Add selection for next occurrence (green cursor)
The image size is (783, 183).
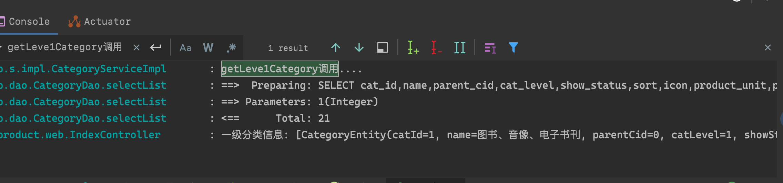tap(413, 47)
